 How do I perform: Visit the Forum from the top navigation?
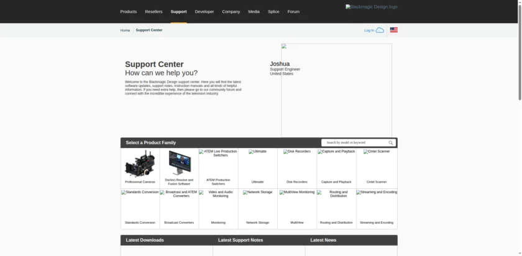(x=293, y=12)
